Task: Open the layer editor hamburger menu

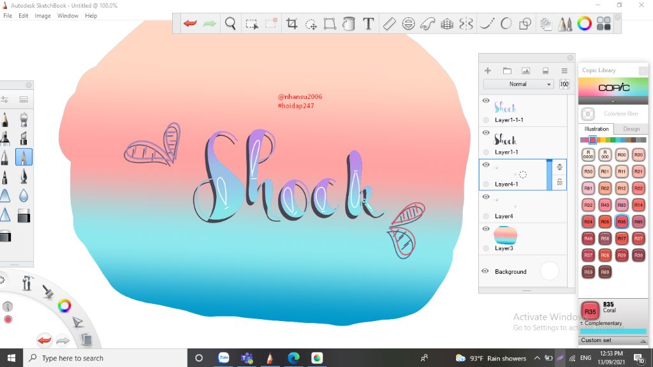Action: click(564, 70)
